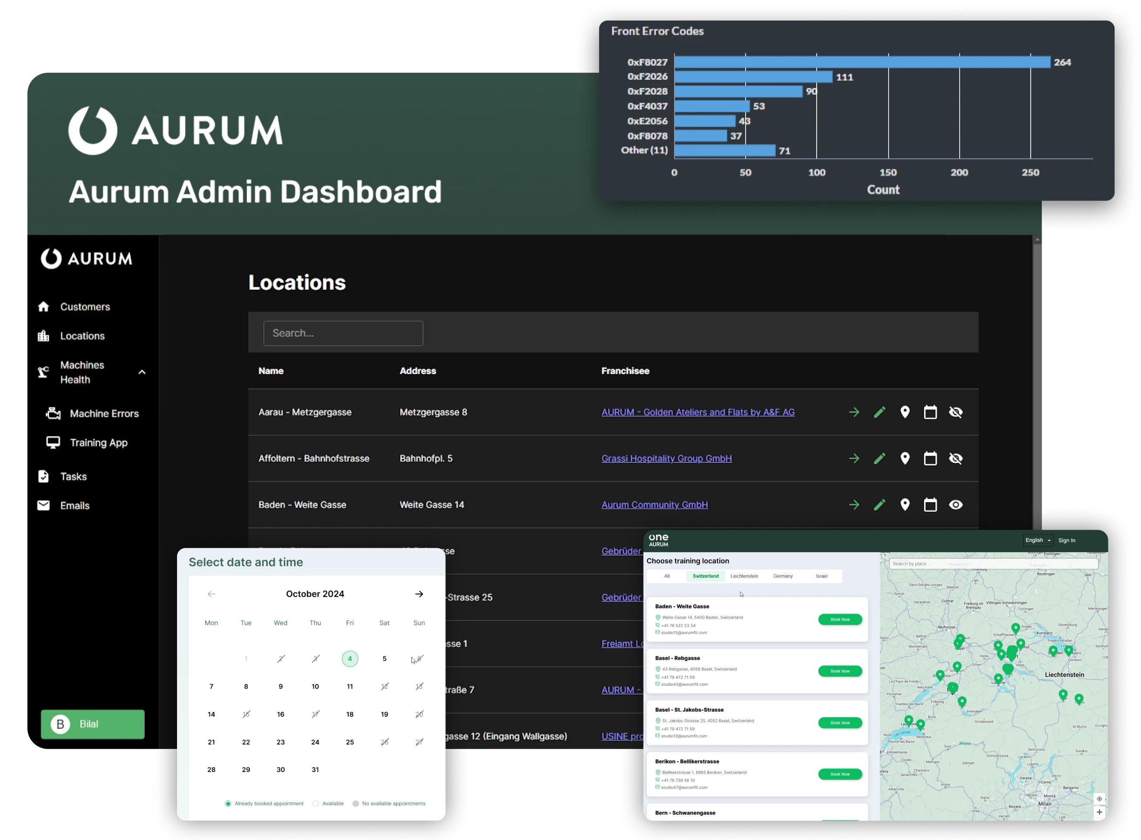1141x840 pixels.
Task: Hide Baden - Weite Gasse with eye icon
Action: point(956,505)
